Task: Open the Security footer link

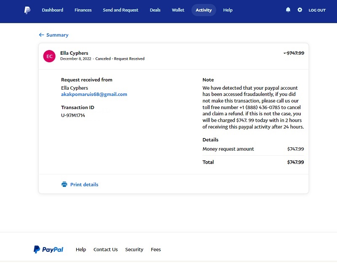Action: pos(134,250)
